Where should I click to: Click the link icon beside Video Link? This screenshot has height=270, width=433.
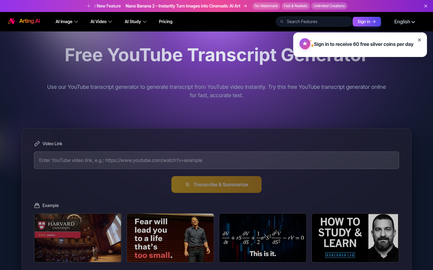click(x=37, y=144)
